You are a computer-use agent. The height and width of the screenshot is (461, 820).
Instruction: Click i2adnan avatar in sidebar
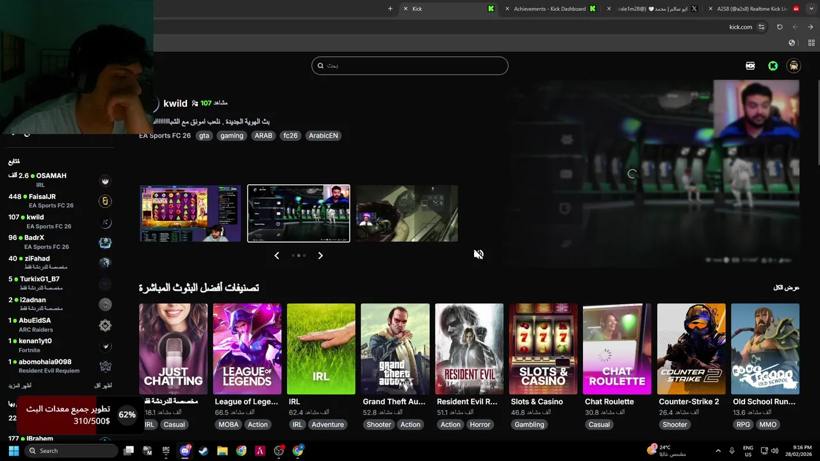click(x=105, y=305)
